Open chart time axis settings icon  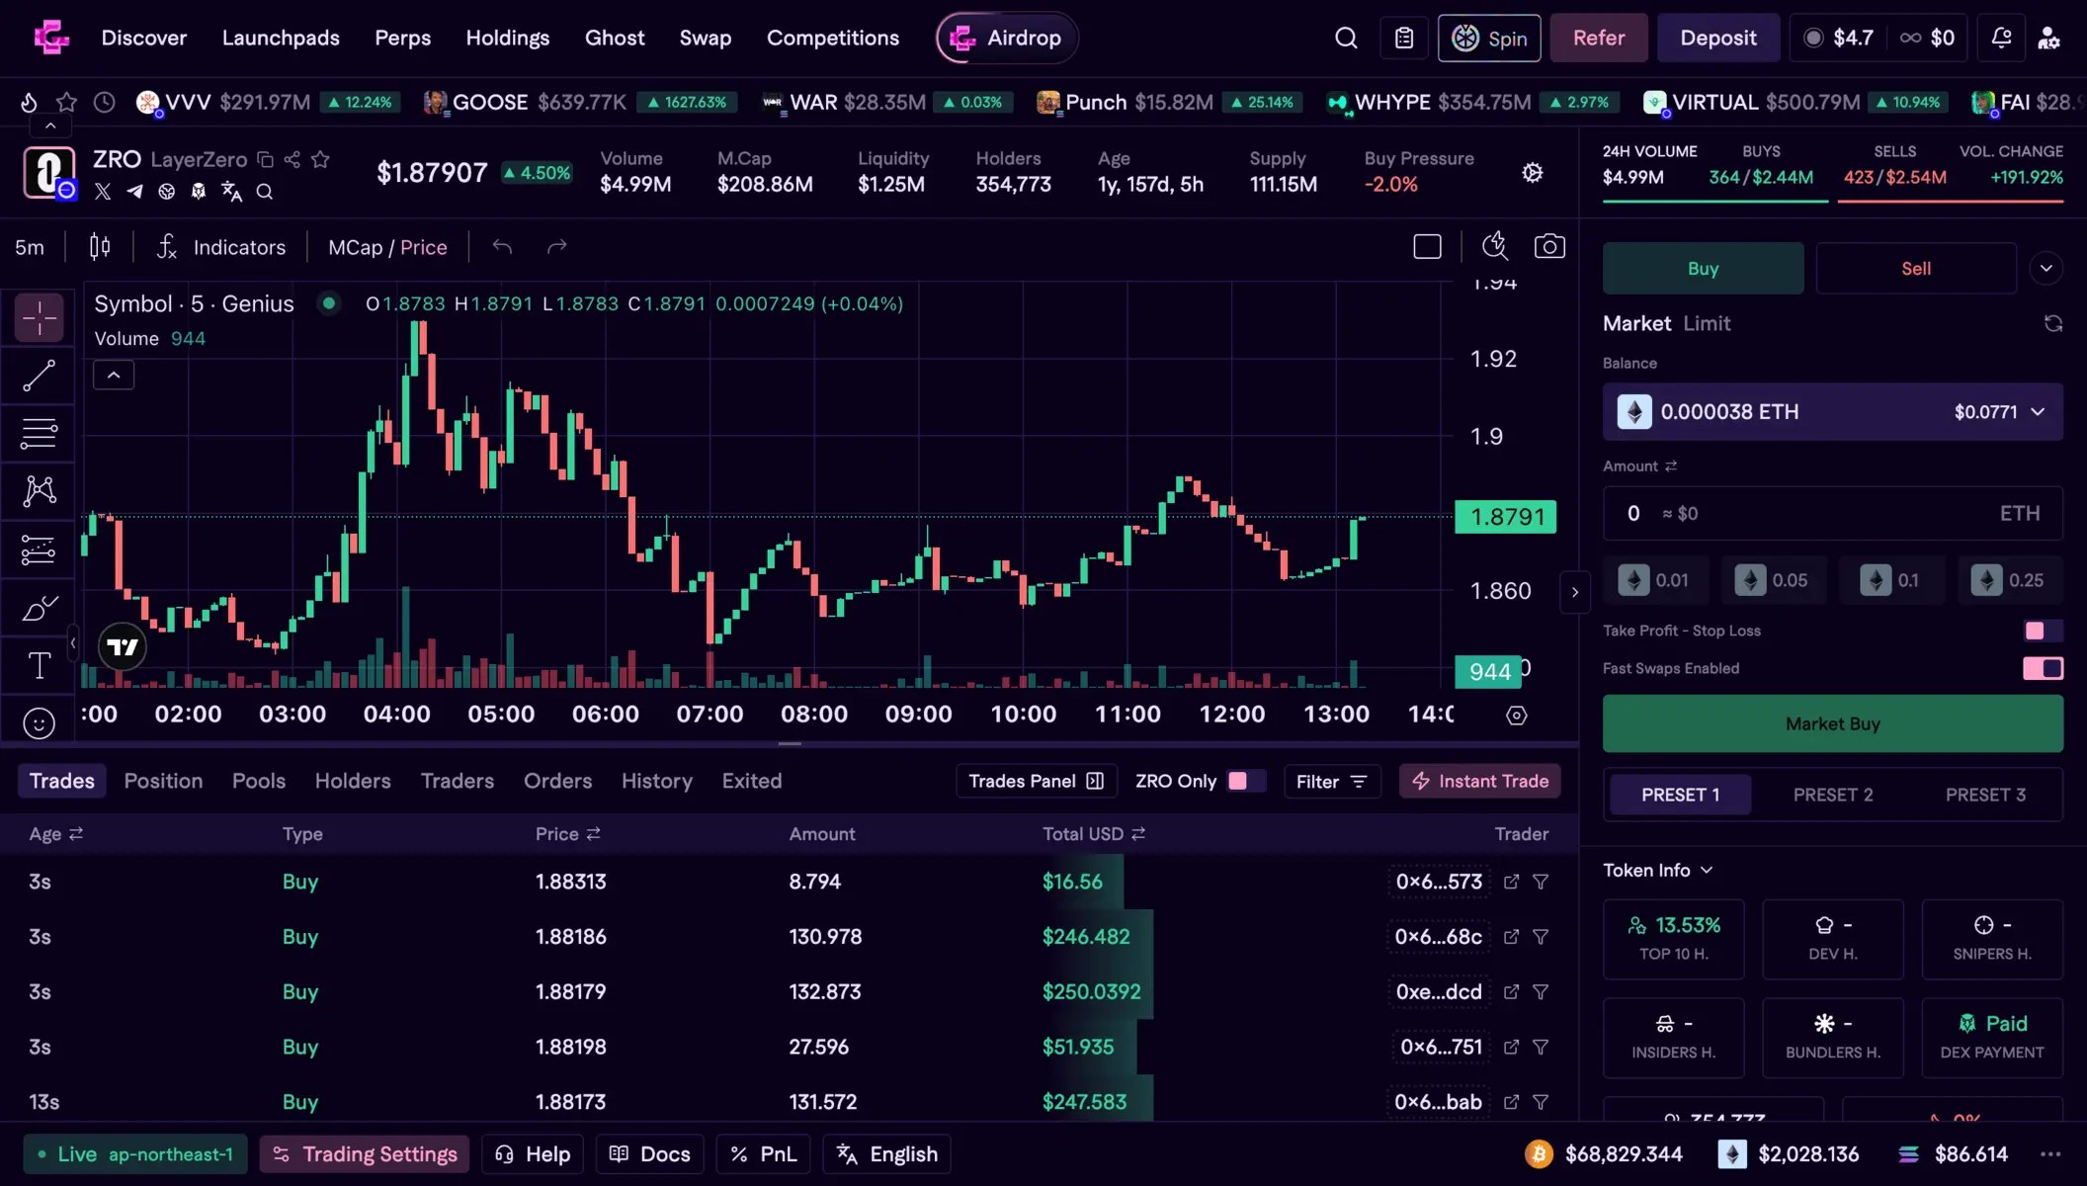pos(1517,716)
